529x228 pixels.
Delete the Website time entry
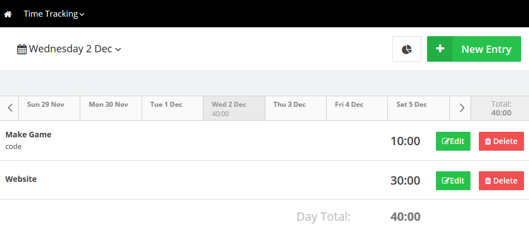point(501,181)
